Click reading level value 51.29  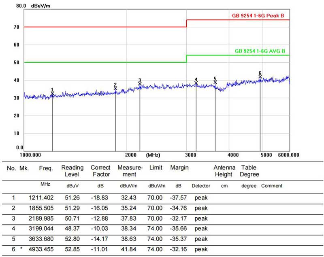point(72,208)
